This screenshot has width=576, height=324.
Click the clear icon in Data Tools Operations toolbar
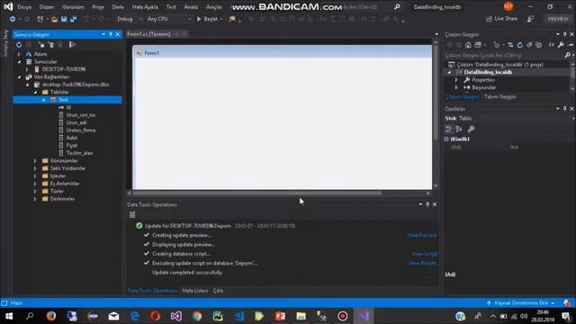coord(132,214)
